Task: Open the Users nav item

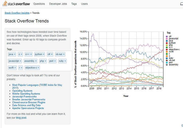Action: tap(84, 4)
